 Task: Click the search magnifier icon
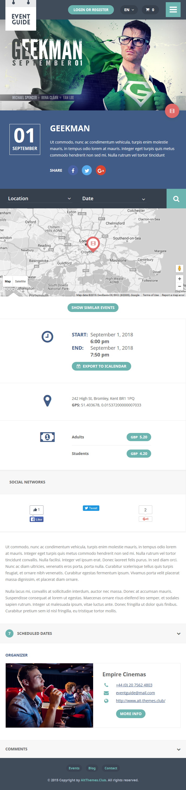[176, 199]
